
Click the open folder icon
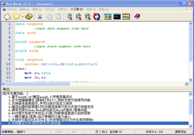coord(17,16)
